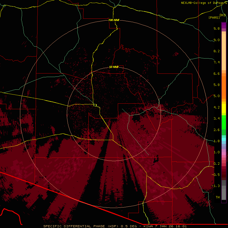This screenshot has width=228, height=228.
Task: Pick the bright green band of the color scale
Action: [x=224, y=122]
